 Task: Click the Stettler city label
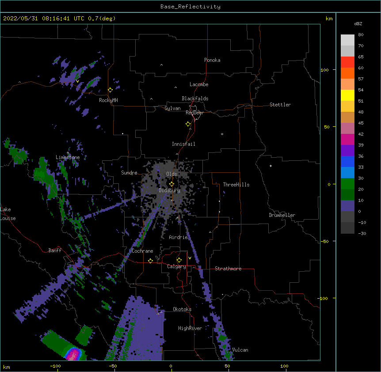[x=280, y=105]
